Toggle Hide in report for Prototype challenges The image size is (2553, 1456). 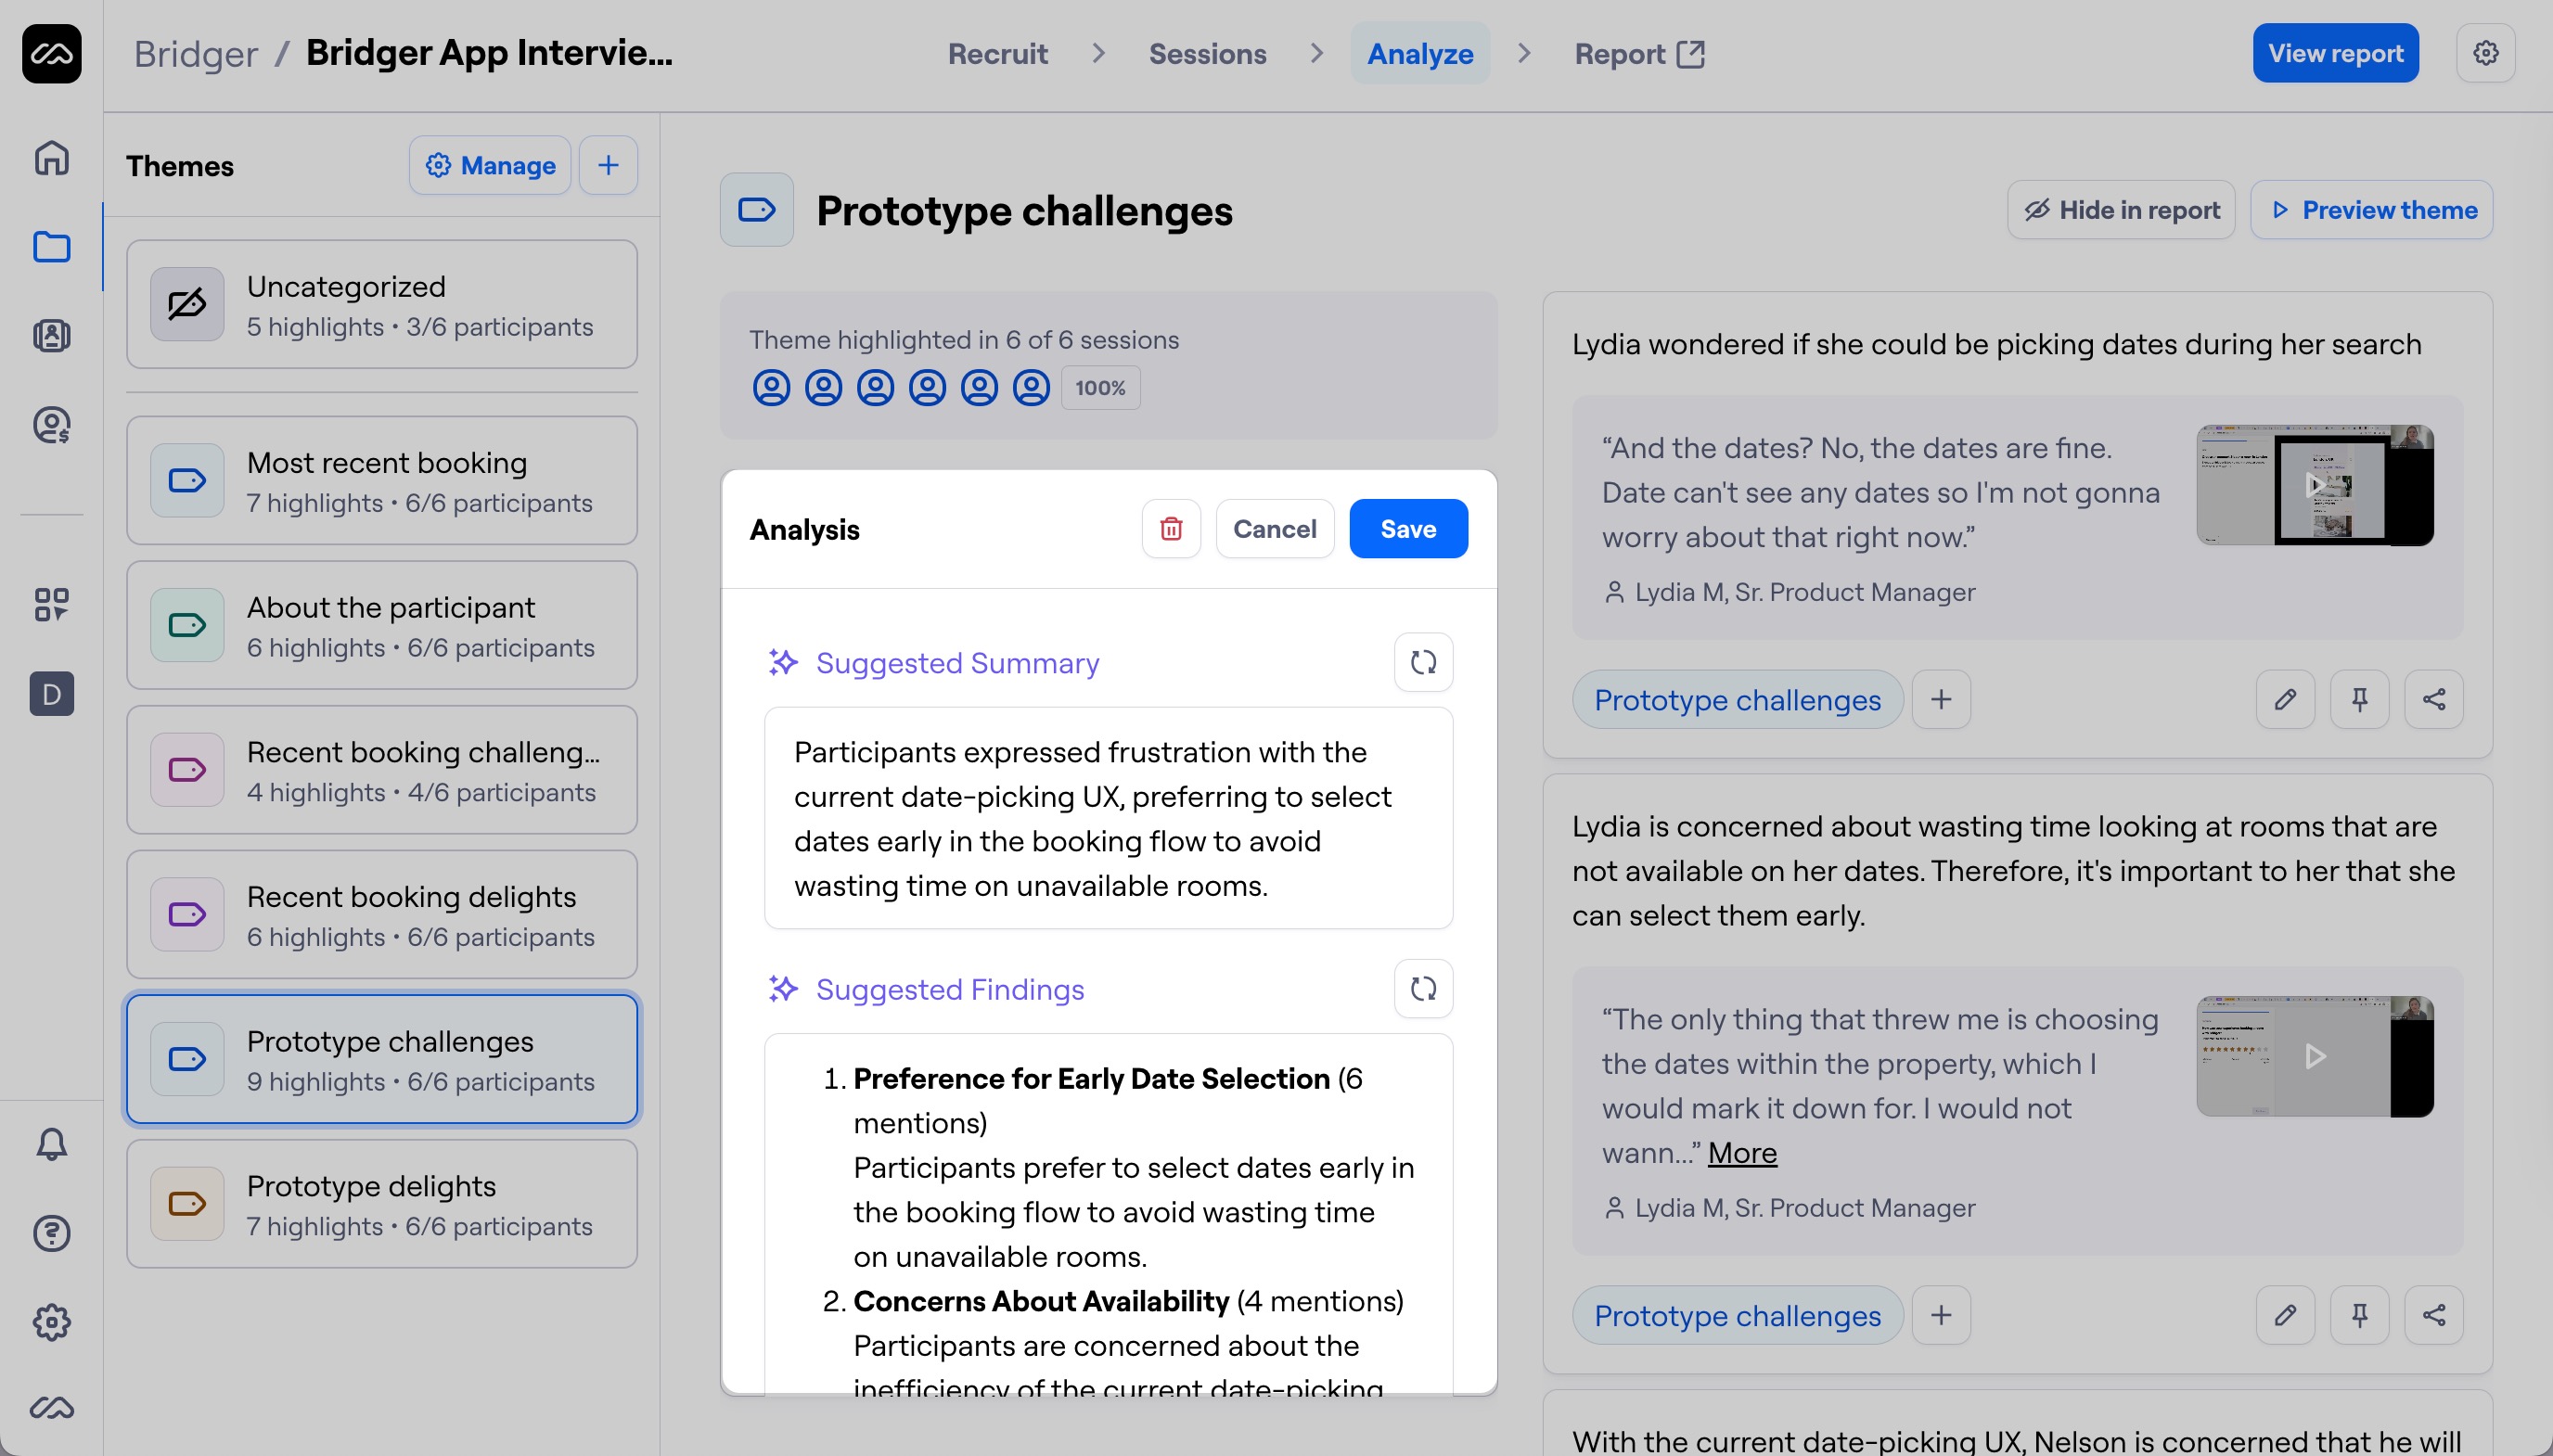point(2120,209)
